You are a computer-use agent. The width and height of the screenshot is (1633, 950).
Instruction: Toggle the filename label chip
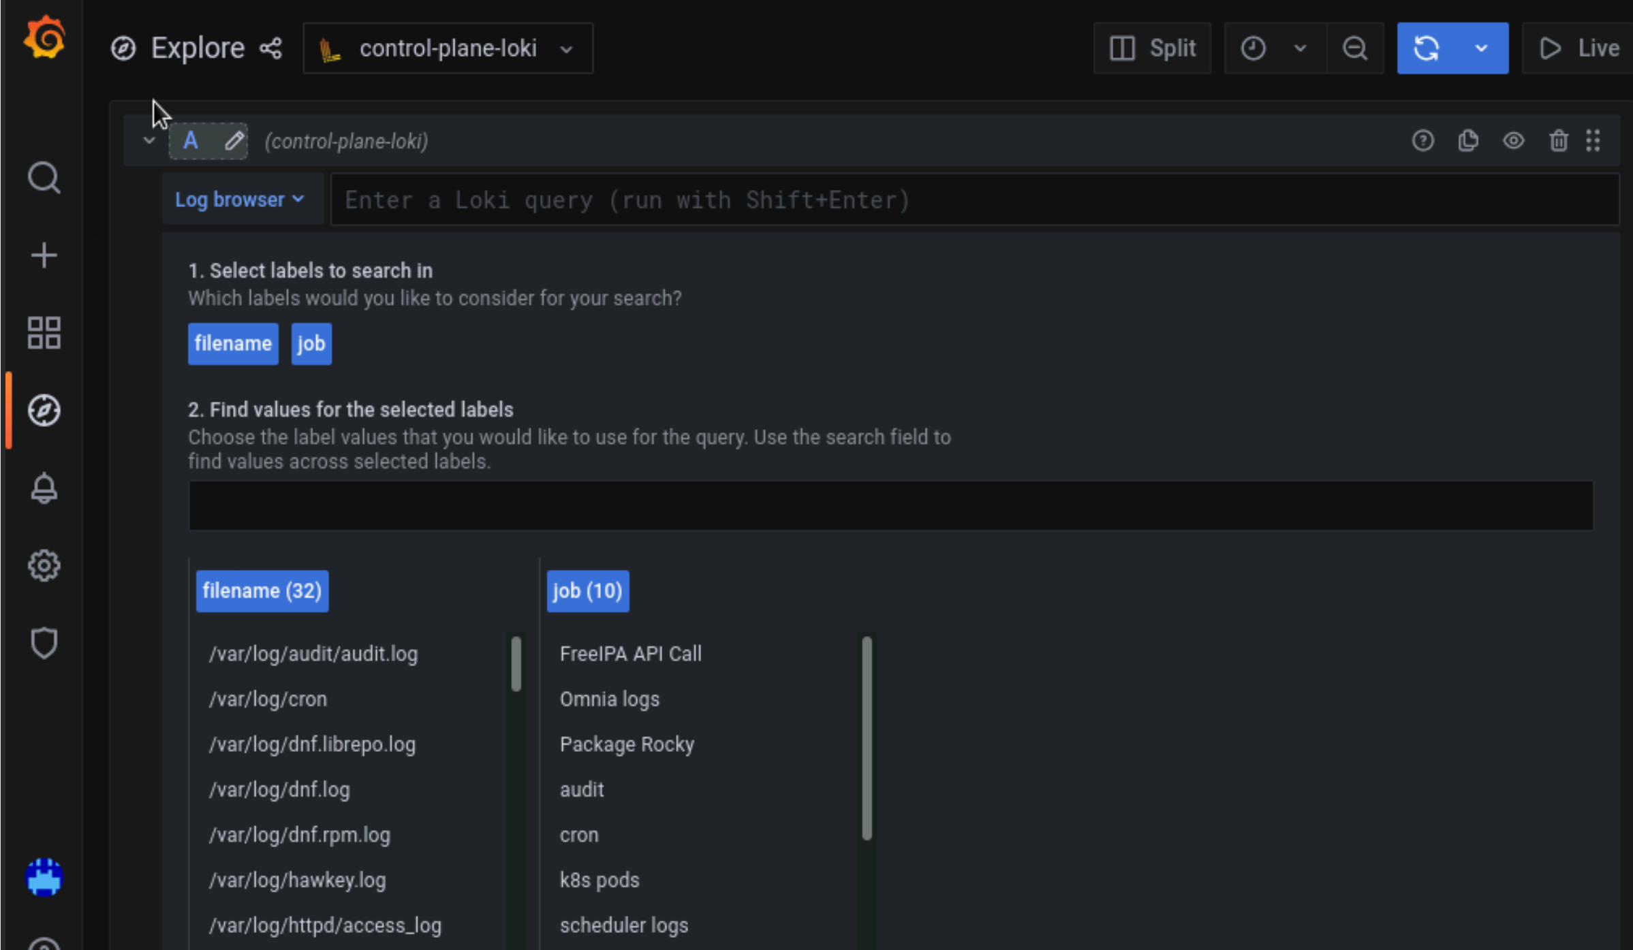pos(233,344)
